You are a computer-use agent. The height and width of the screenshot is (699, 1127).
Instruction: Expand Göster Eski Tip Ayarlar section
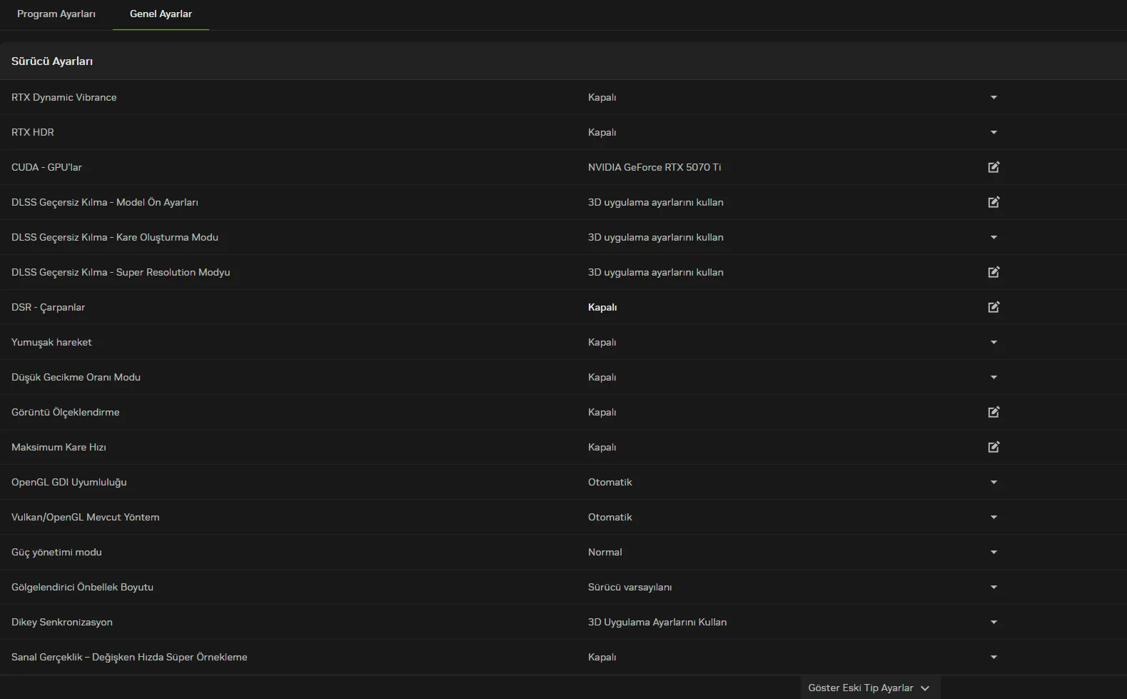(869, 688)
